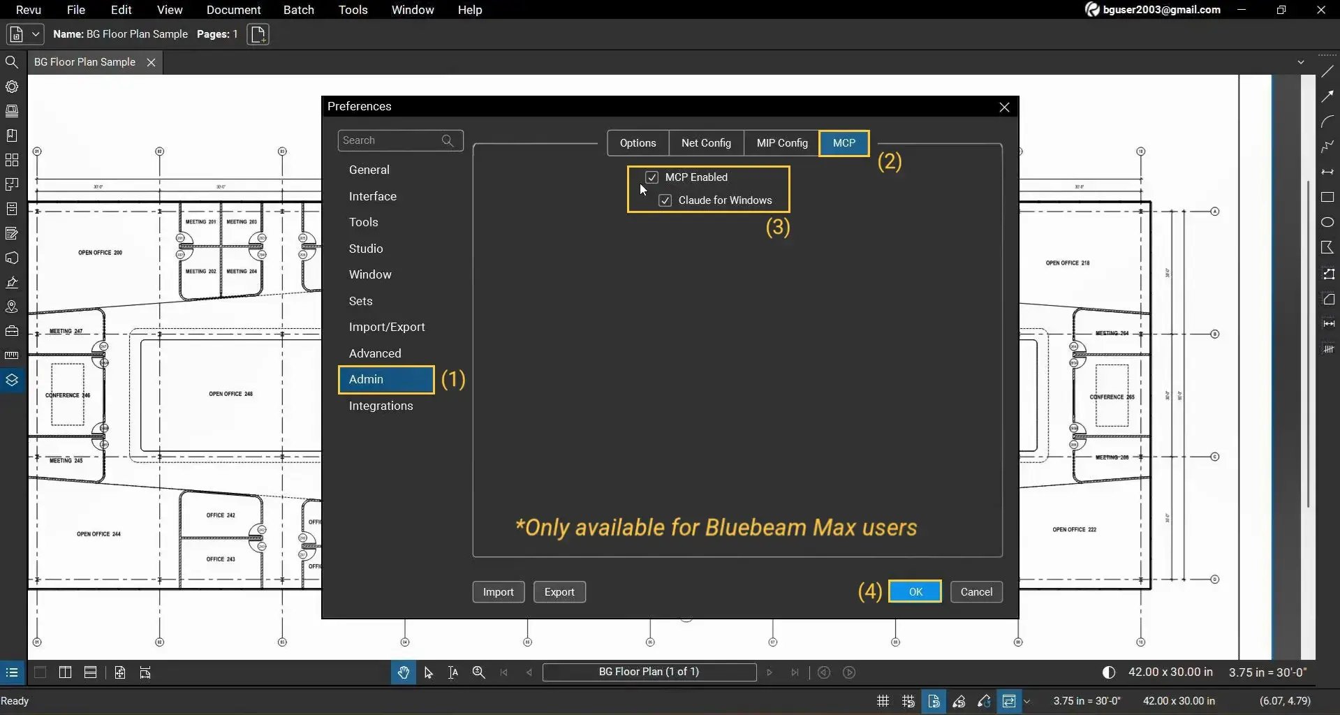The image size is (1340, 715).
Task: Switch to the MIP Config tab
Action: point(782,143)
